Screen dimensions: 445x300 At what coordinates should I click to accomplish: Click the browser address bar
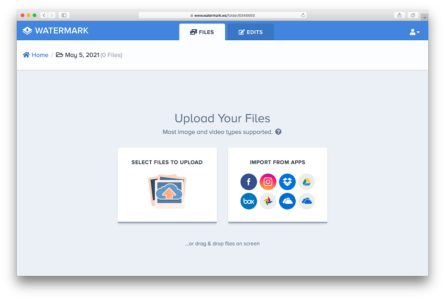click(x=222, y=15)
